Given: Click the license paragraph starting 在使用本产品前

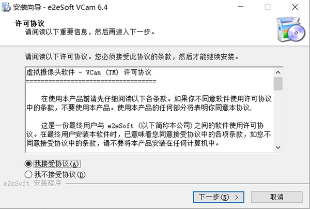Looking at the screenshot, I should (149, 103).
